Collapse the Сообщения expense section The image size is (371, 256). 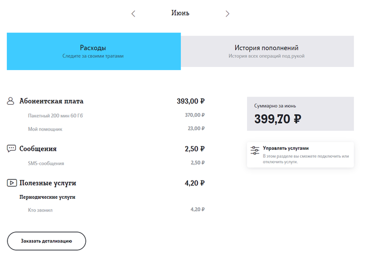pyautogui.click(x=38, y=149)
